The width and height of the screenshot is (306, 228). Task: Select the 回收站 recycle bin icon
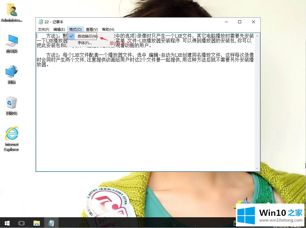tap(12, 106)
